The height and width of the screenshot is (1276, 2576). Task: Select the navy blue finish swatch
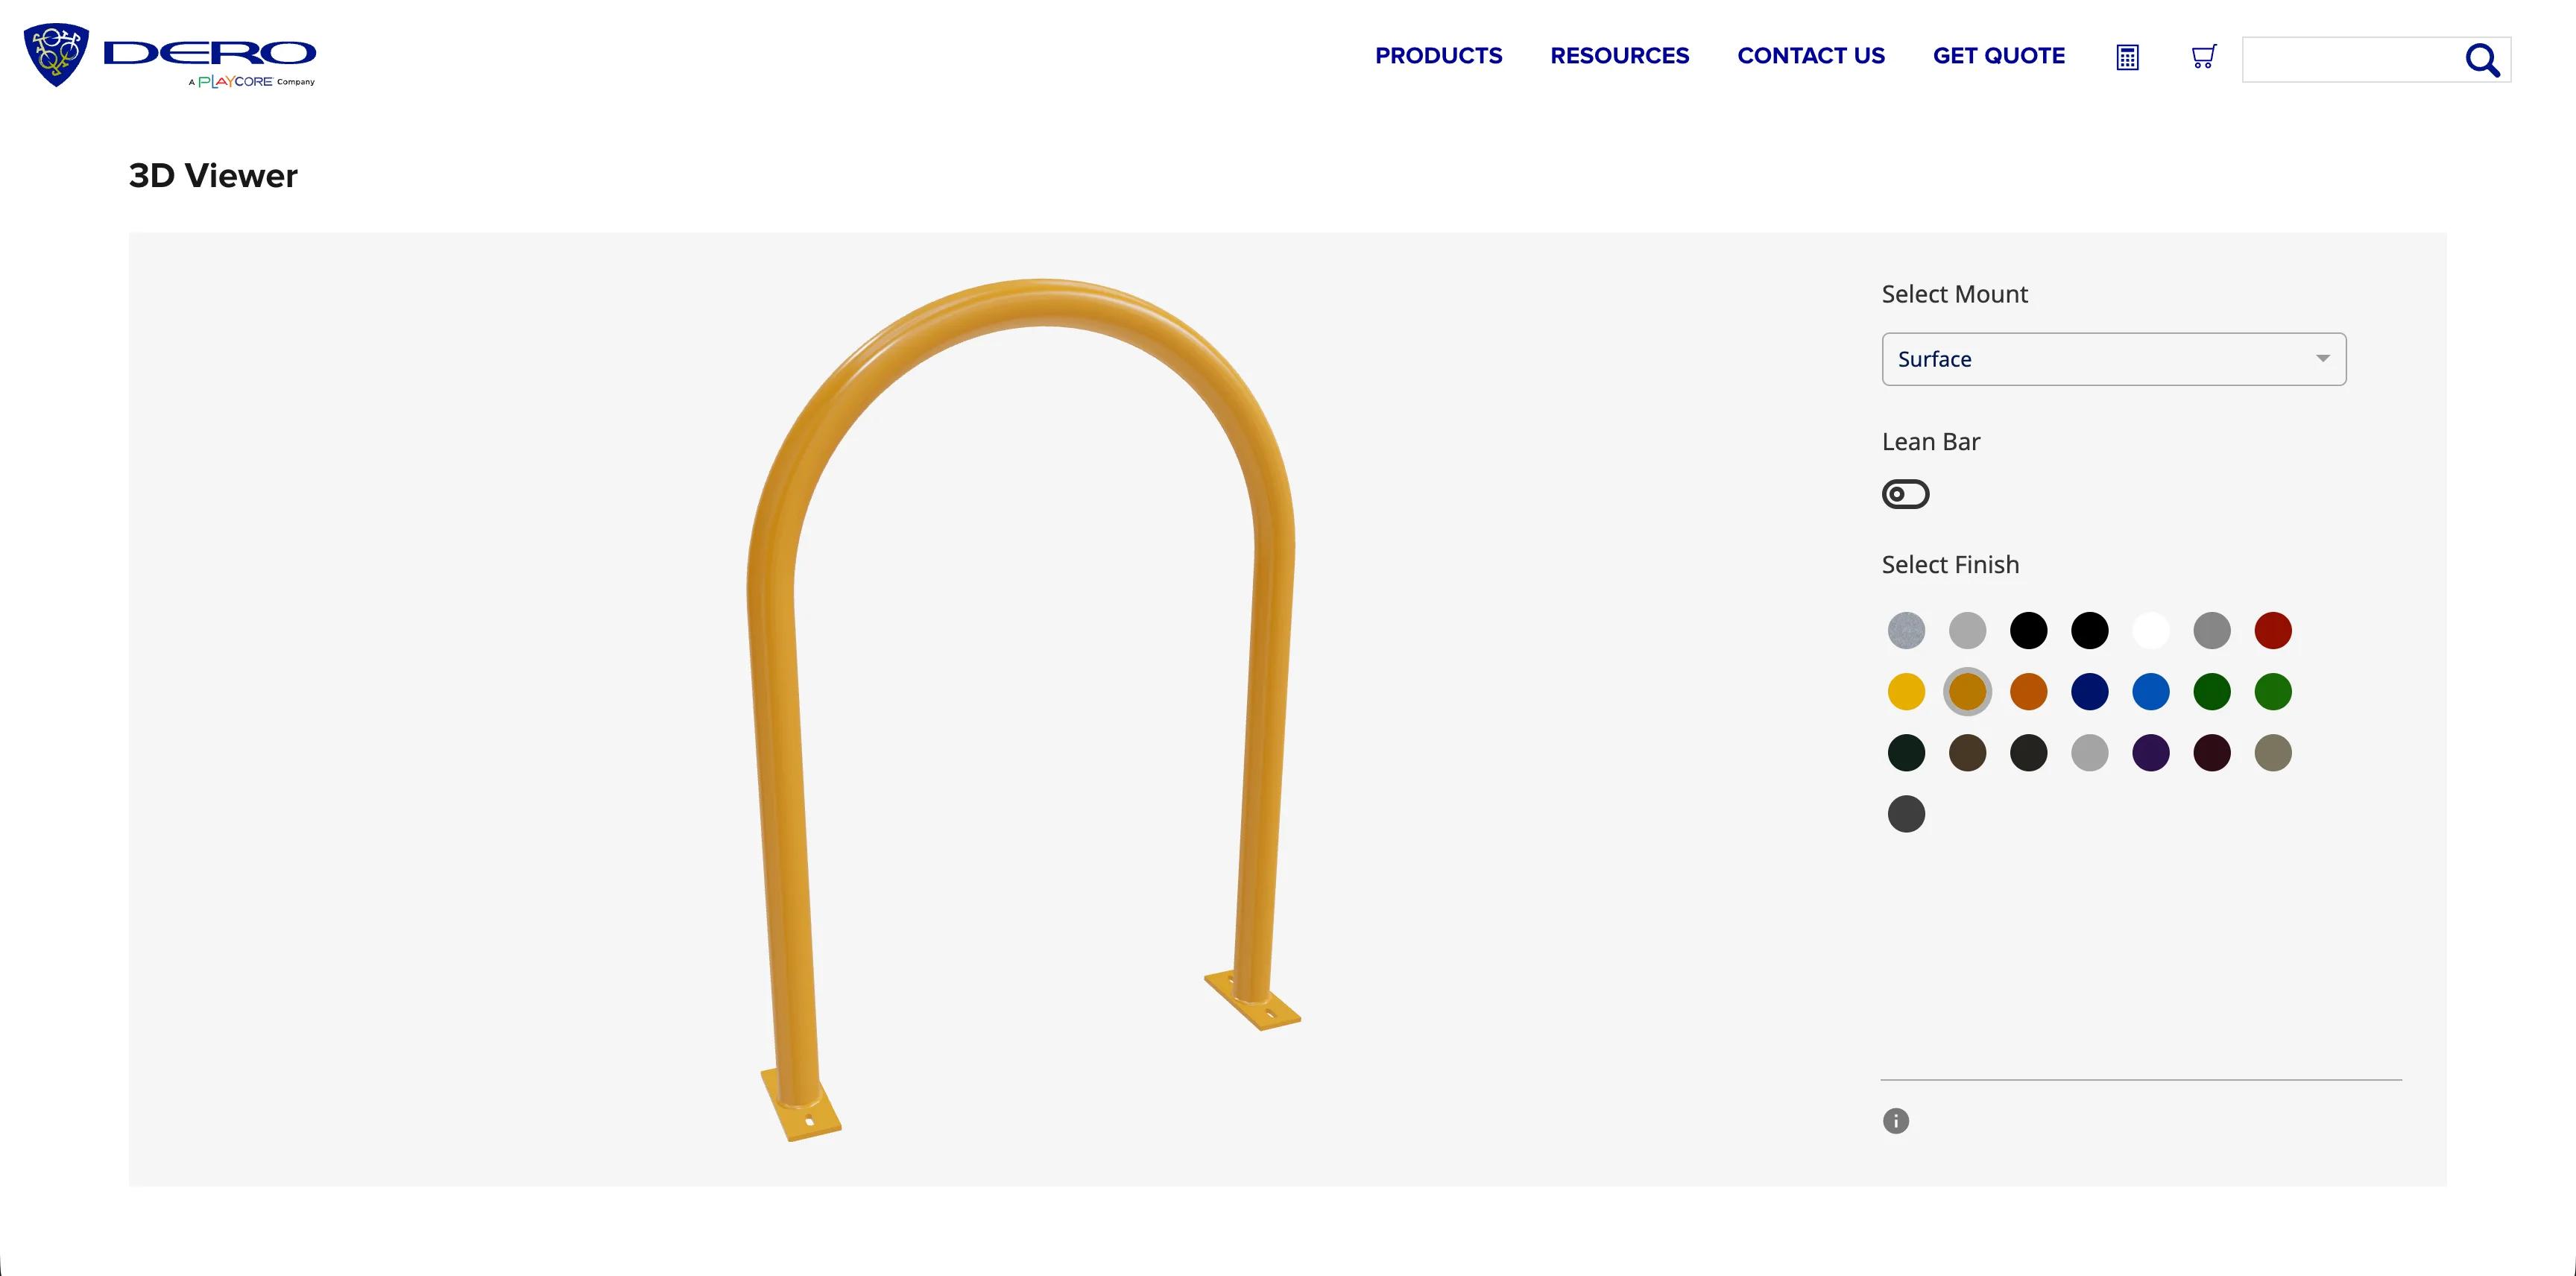click(2090, 692)
